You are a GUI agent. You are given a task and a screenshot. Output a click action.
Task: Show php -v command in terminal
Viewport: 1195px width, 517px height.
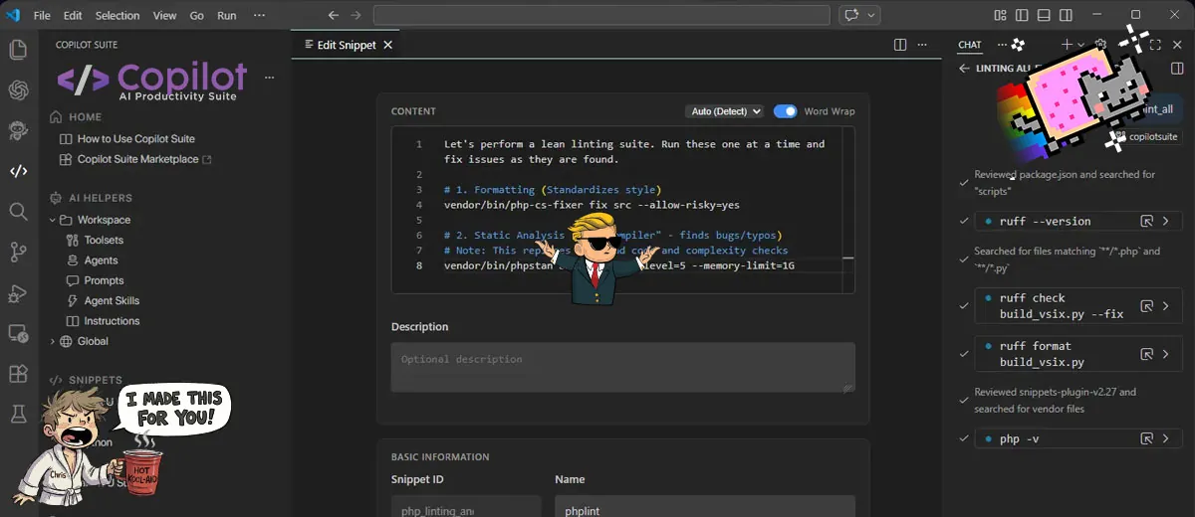(1146, 438)
